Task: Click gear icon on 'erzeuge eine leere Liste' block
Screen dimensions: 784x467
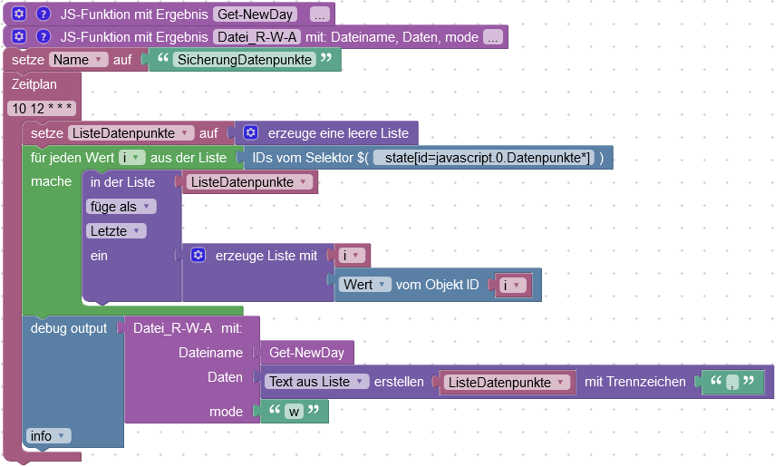Action: (250, 132)
